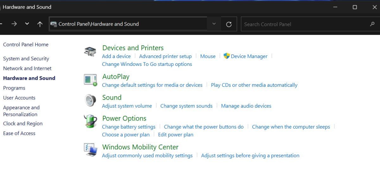Close the Hardware and Sound window
380x190 pixels.
click(x=375, y=7)
